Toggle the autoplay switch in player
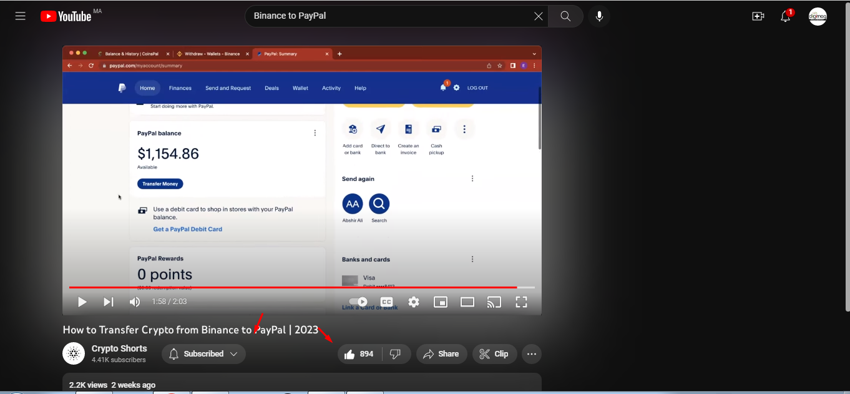850x394 pixels. [x=358, y=302]
